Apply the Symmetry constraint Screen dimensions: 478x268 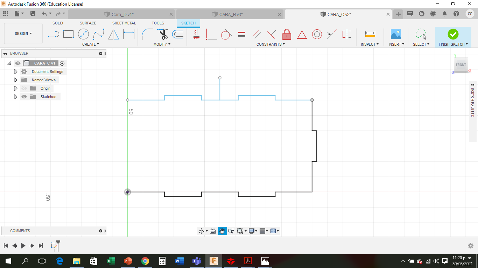[x=347, y=34]
